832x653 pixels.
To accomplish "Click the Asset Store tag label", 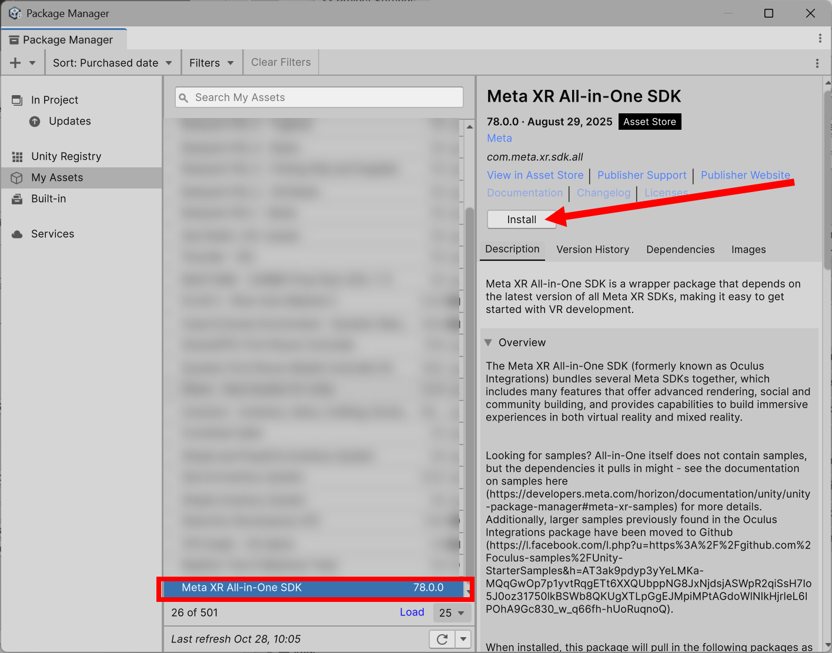I will 650,122.
